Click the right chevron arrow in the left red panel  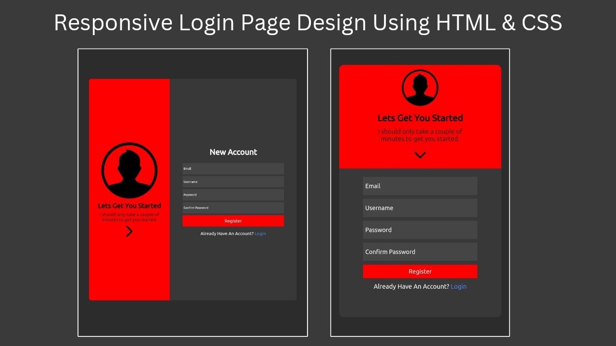pyautogui.click(x=129, y=232)
